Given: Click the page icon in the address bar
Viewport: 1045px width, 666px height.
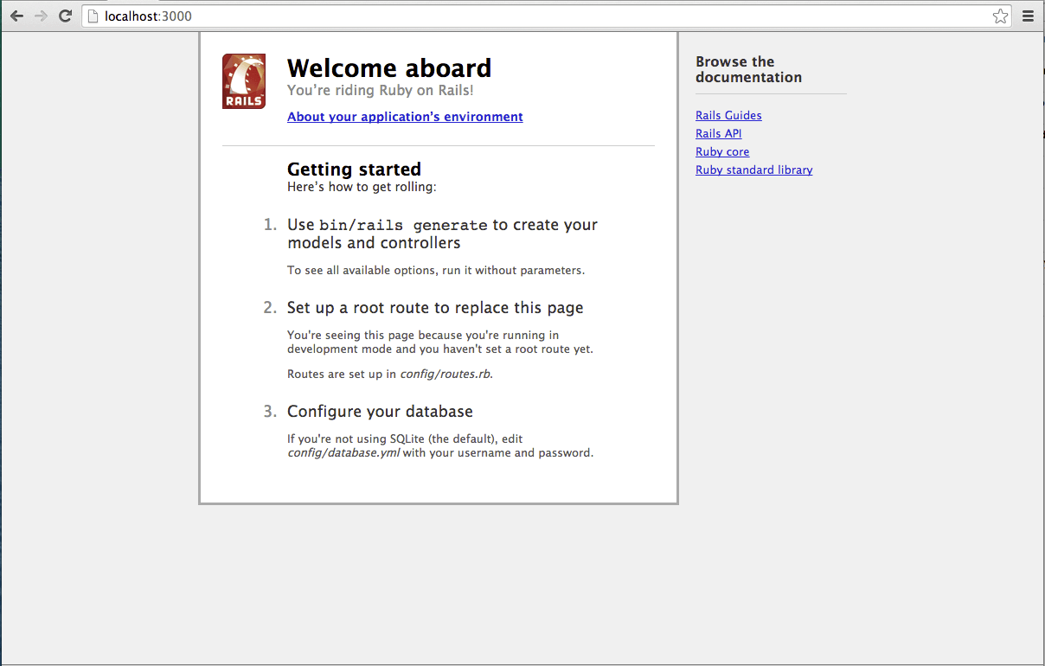Looking at the screenshot, I should (x=93, y=16).
